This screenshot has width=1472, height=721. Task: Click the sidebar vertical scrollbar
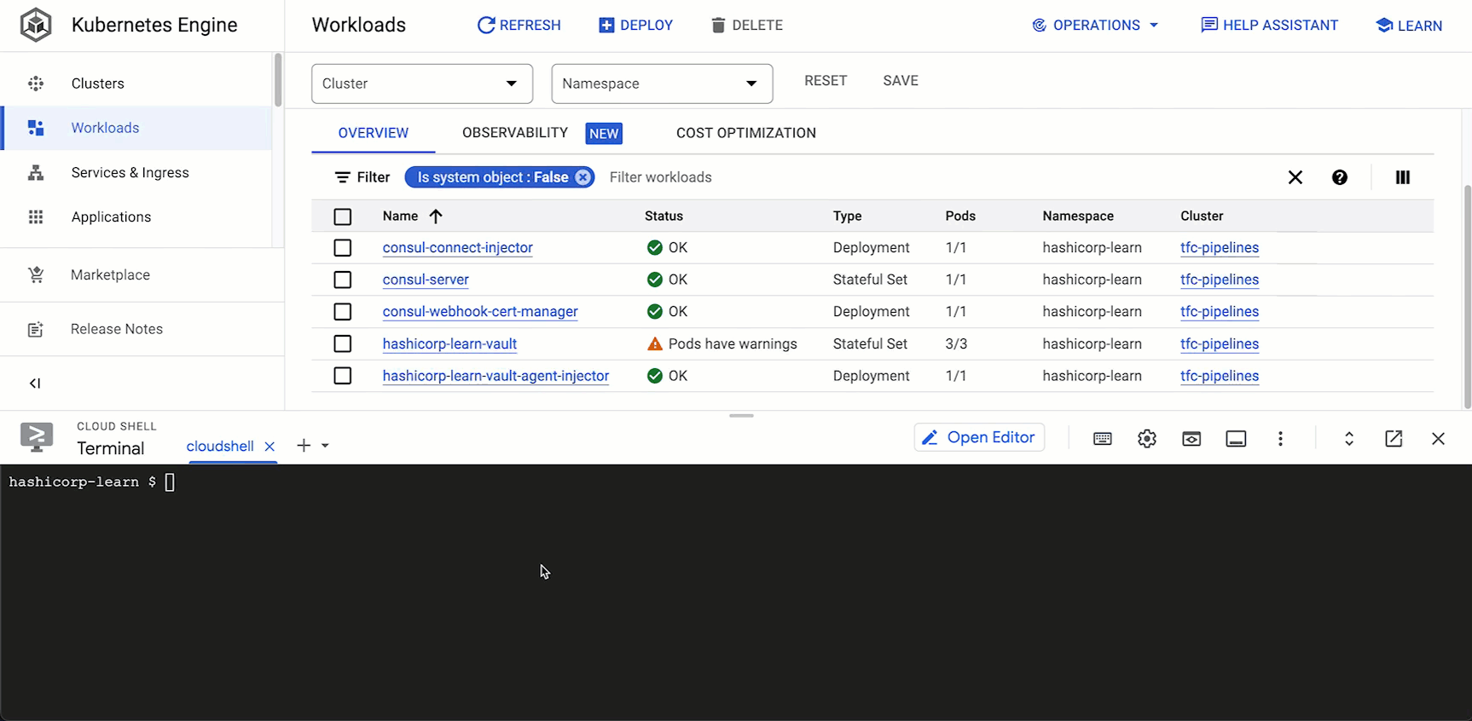click(278, 81)
